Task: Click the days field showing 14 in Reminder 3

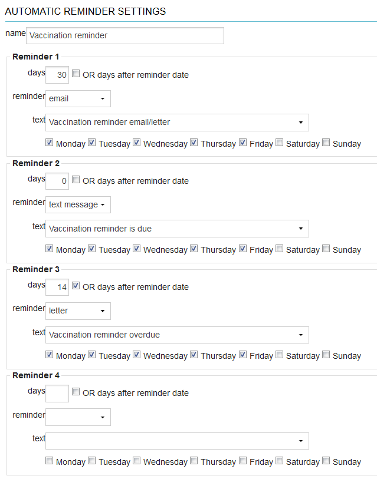Action: click(x=57, y=287)
